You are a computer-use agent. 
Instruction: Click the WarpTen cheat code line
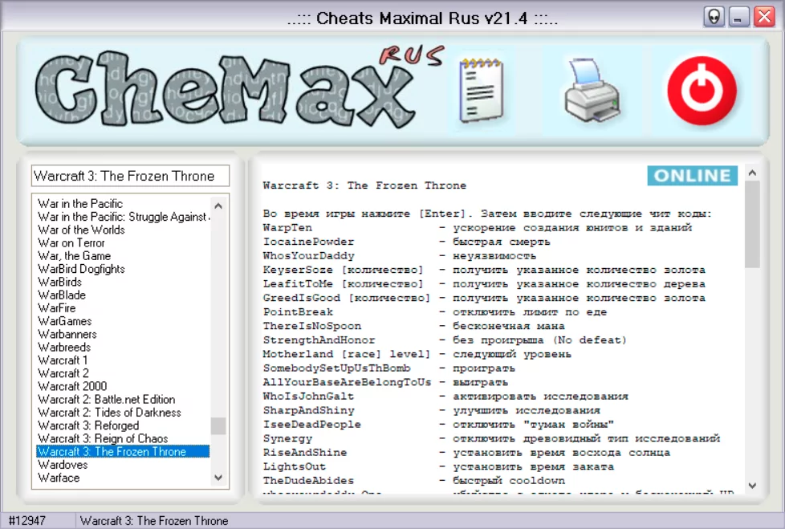coord(477,228)
